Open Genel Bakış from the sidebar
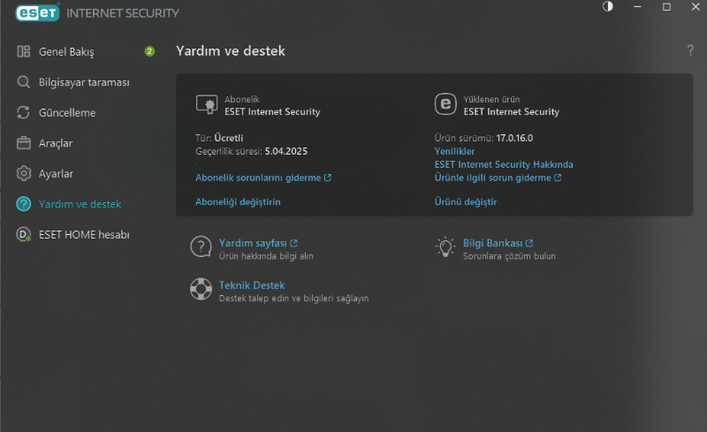The height and width of the screenshot is (432, 707). tap(66, 52)
